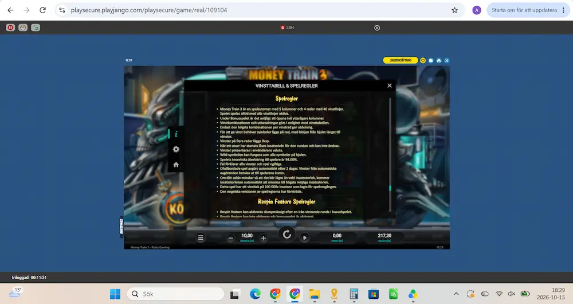The height and width of the screenshot is (304, 573).
Task: Open the Chrome profile avatar
Action: point(477,10)
